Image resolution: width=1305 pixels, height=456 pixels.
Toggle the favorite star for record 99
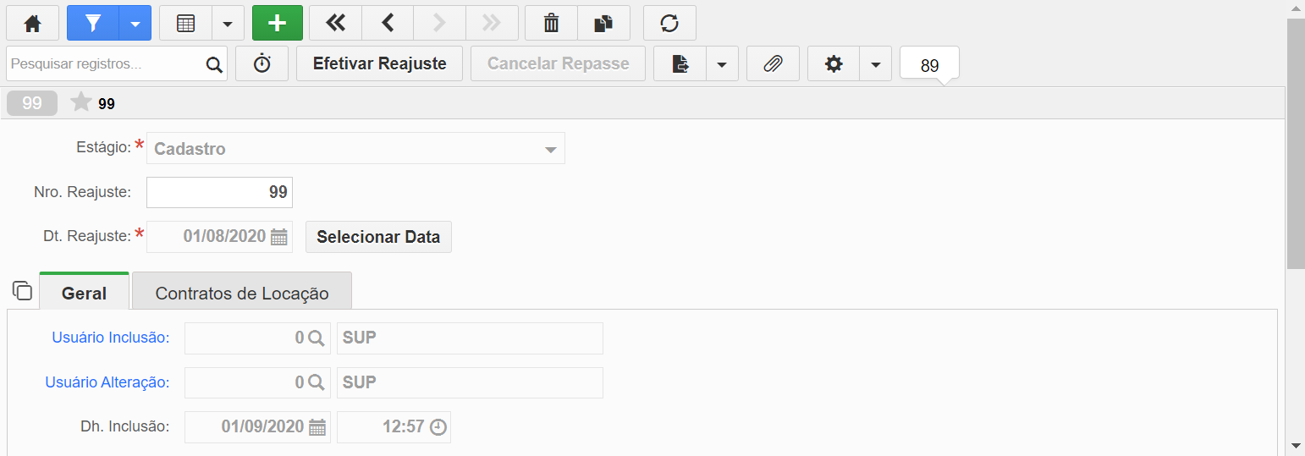(x=81, y=103)
